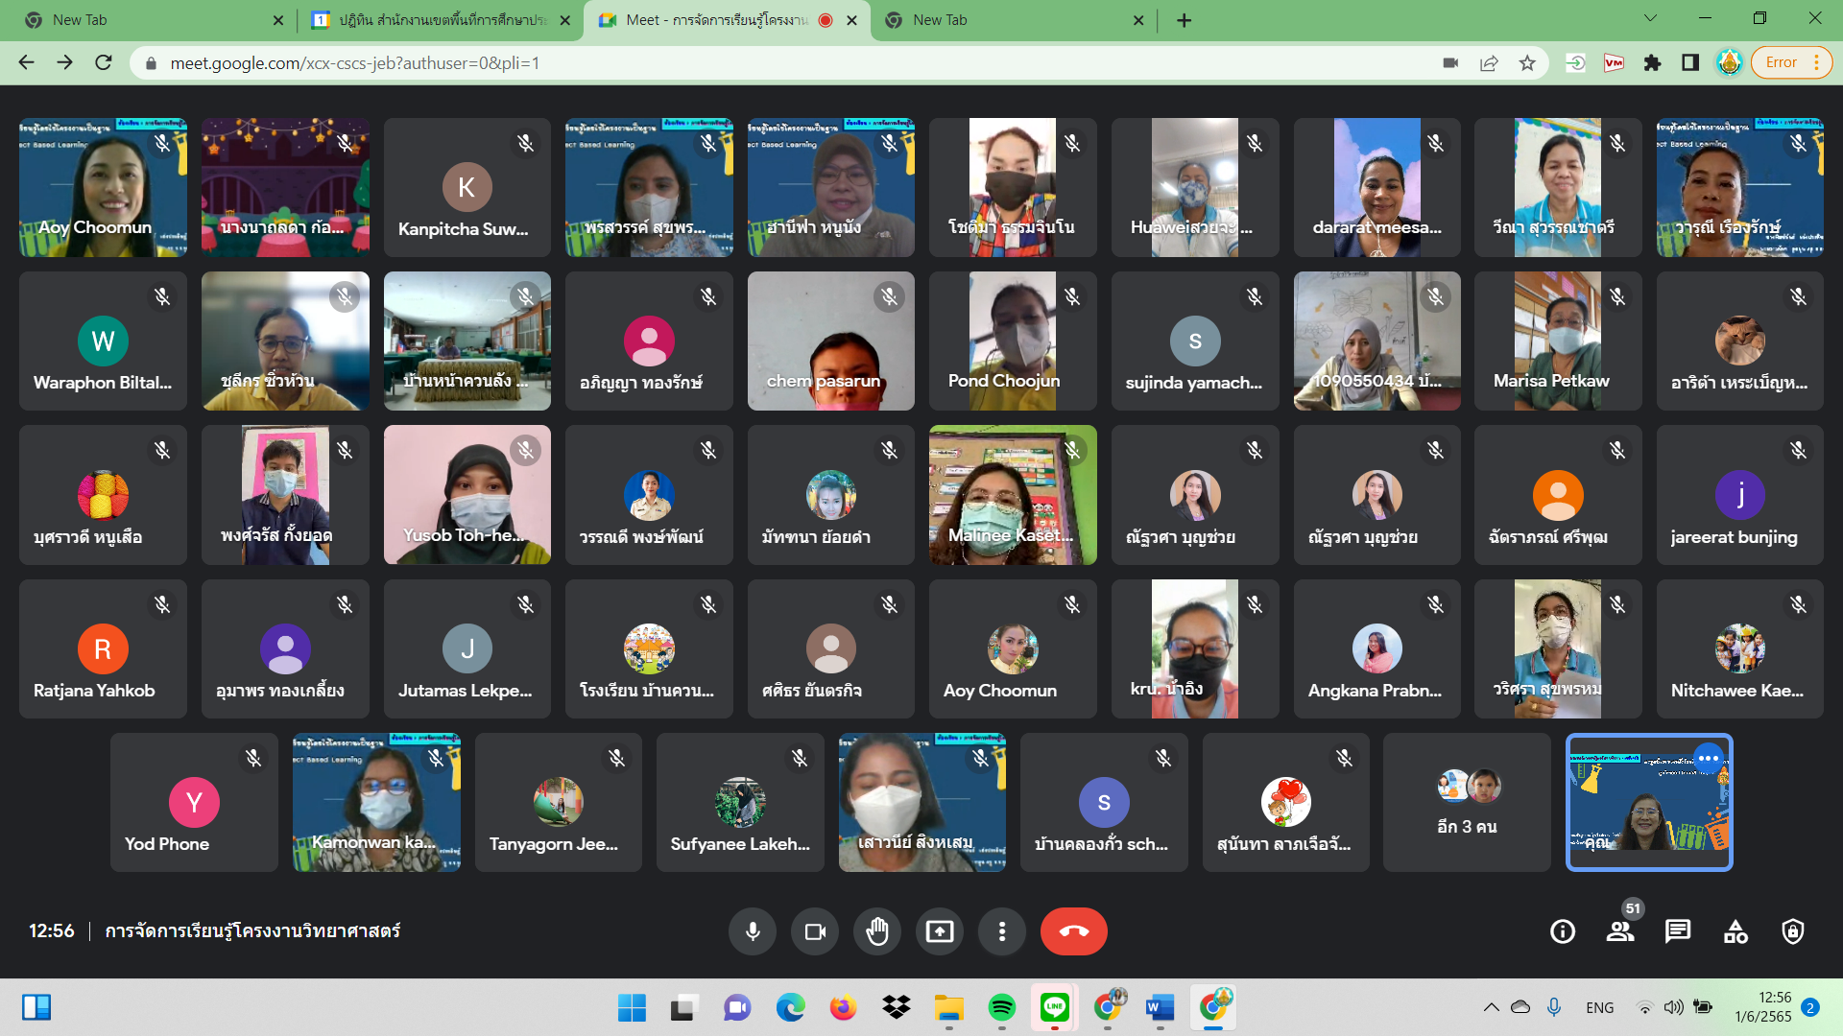Open the Activities panel icon
Viewport: 1843px width, 1036px height.
tap(1735, 931)
